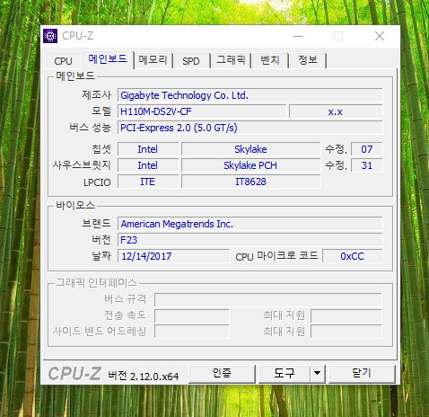Expand the 도구 dropdown arrow
This screenshot has height=417, width=429.
tap(318, 374)
